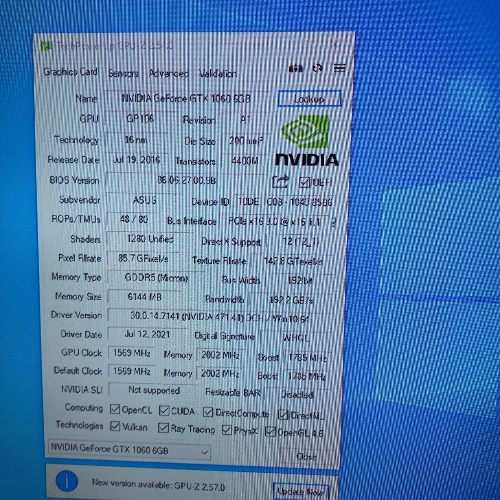Image resolution: width=500 pixels, height=500 pixels.
Task: Click the Lookup button
Action: pyautogui.click(x=309, y=99)
